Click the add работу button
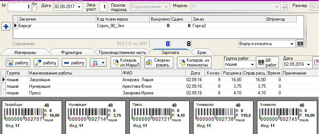This screenshot has width=319, height=134. click(18, 63)
